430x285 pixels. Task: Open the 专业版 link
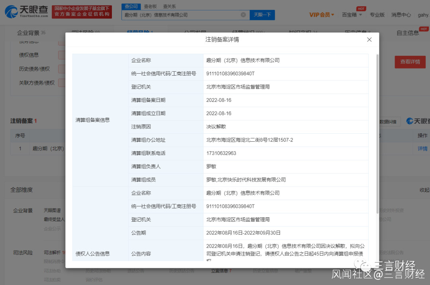377,15
